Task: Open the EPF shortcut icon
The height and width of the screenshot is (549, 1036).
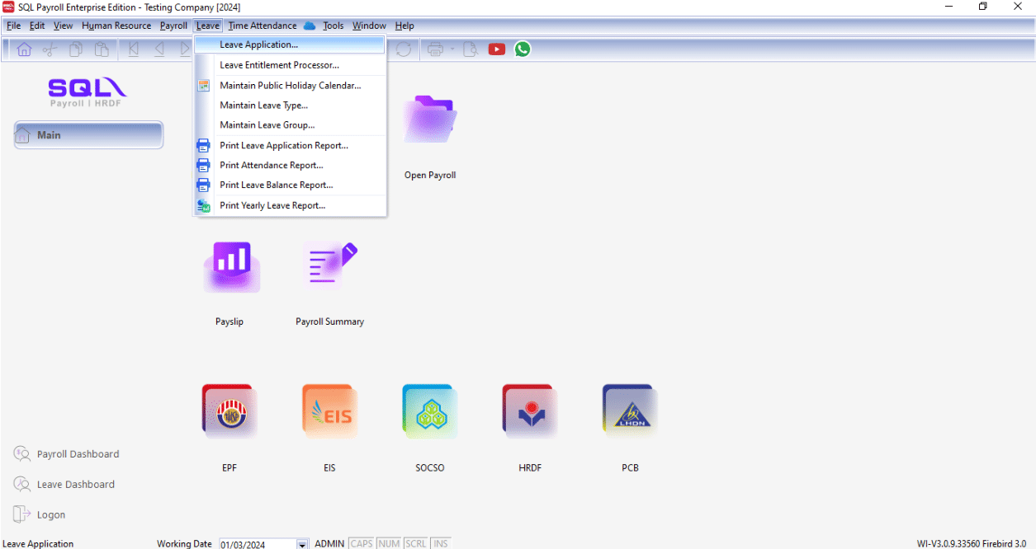Action: coord(229,411)
